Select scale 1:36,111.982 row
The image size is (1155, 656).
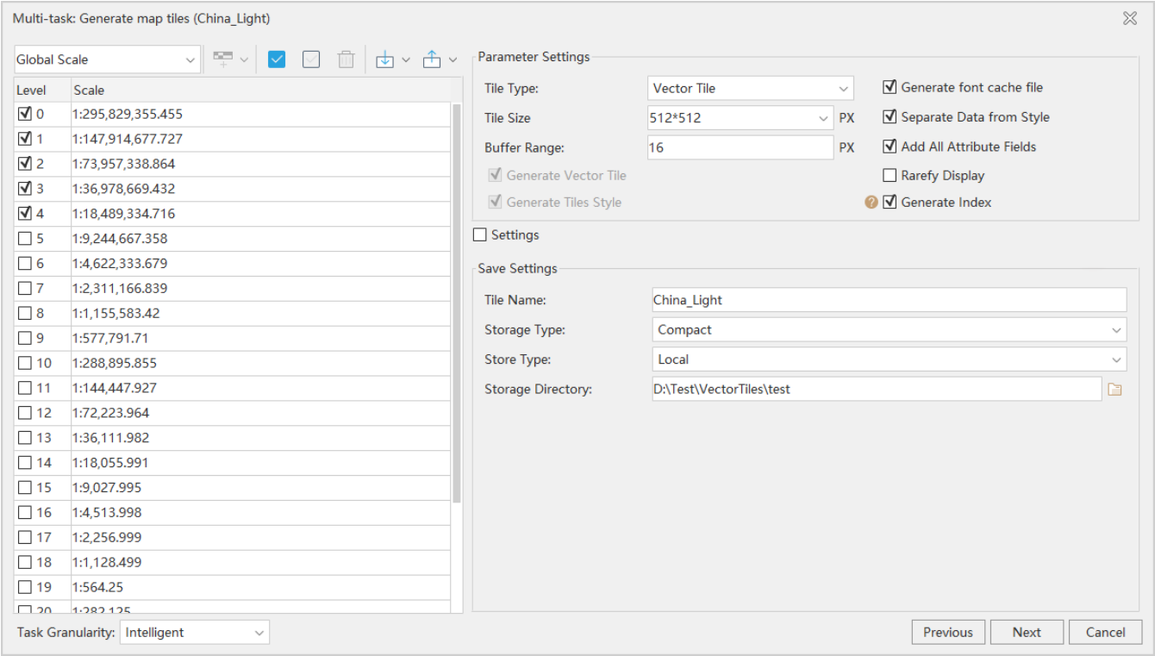tap(233, 438)
